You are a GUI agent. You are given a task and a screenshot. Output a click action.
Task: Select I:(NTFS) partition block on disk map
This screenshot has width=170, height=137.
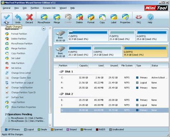[x=108, y=51]
